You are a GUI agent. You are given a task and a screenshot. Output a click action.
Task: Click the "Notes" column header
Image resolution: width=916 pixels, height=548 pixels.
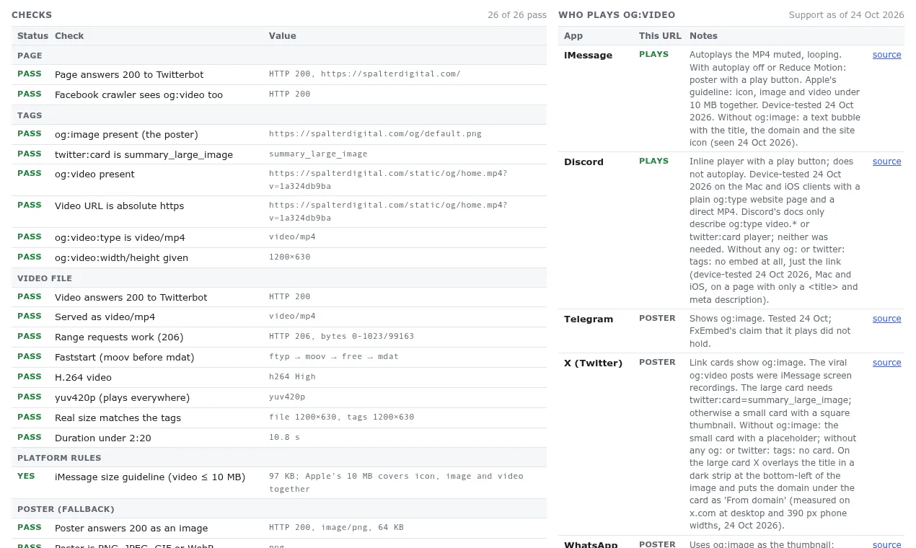point(703,36)
